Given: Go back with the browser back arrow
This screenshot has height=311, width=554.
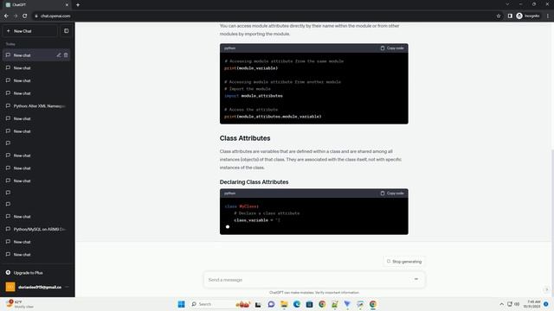Looking at the screenshot, I should [6, 16].
